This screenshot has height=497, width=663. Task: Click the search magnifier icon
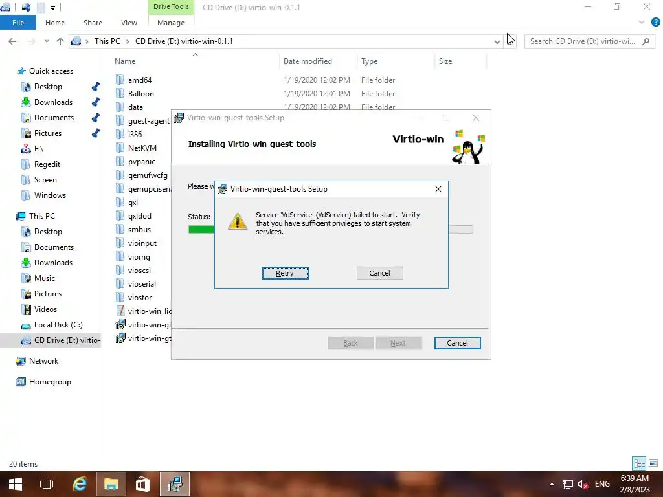click(x=646, y=41)
